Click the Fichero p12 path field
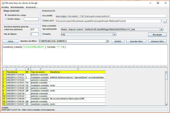Screen dimensions: 170x113 tap(108, 21)
